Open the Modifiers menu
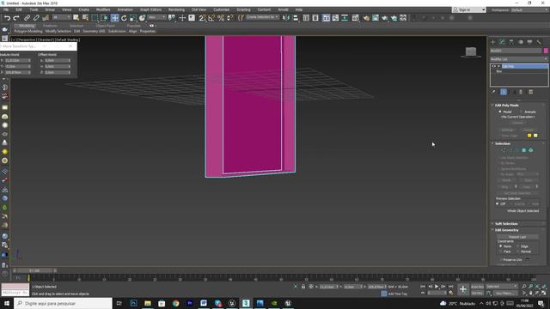The width and height of the screenshot is (550, 309). point(103,9)
